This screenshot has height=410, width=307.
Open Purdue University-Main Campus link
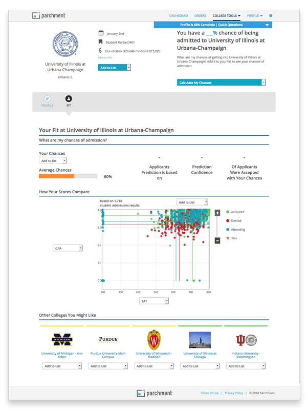108,355
